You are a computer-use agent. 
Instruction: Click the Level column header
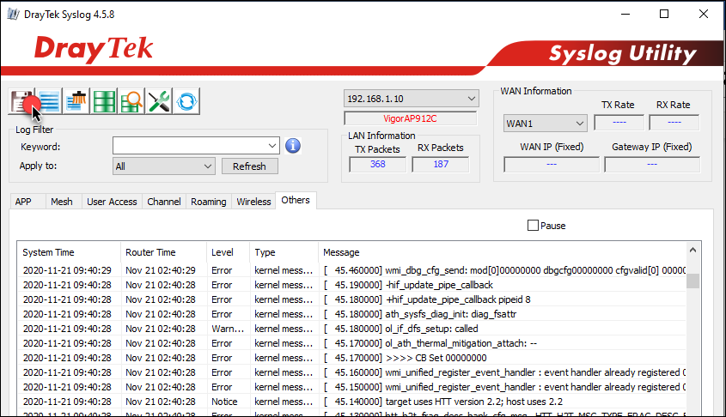(x=228, y=252)
